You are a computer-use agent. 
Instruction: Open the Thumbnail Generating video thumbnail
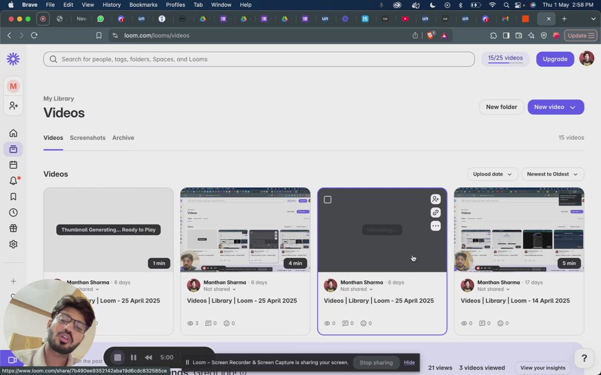109,230
